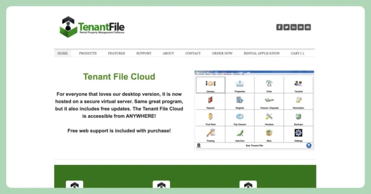The width and height of the screenshot is (371, 194).
Task: Click the blue title bar of the app screenshot
Action: click(x=254, y=72)
